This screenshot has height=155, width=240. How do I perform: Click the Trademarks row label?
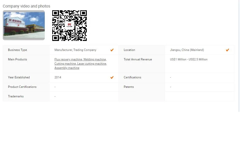click(16, 96)
